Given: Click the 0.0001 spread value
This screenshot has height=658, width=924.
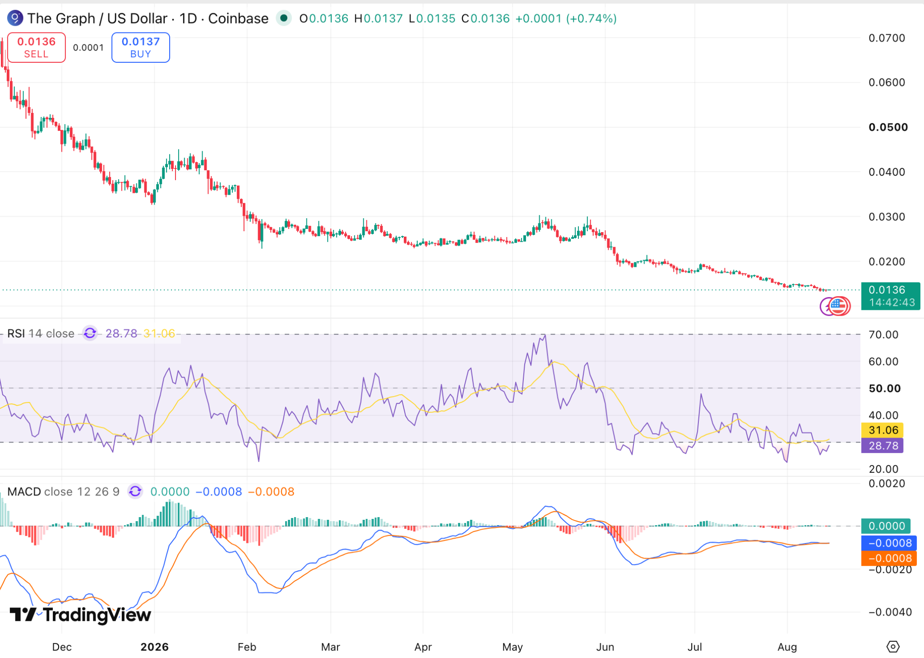Looking at the screenshot, I should (x=88, y=47).
